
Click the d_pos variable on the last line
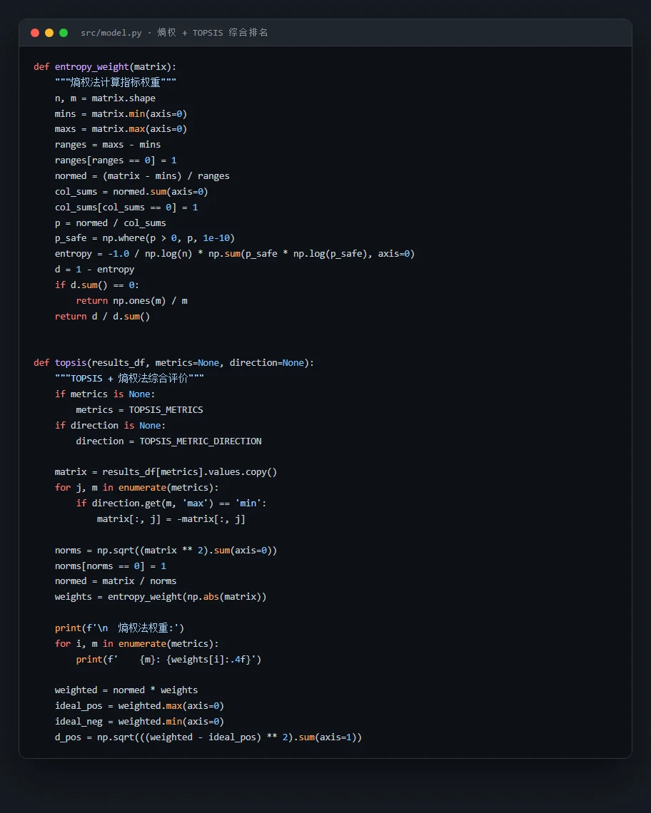tap(68, 737)
